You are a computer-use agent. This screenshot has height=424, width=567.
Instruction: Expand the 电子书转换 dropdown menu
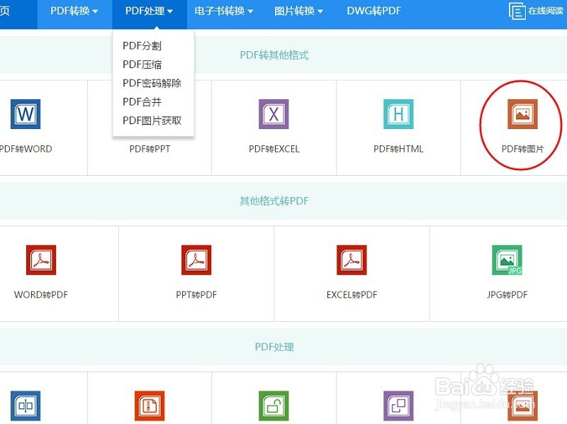(223, 11)
